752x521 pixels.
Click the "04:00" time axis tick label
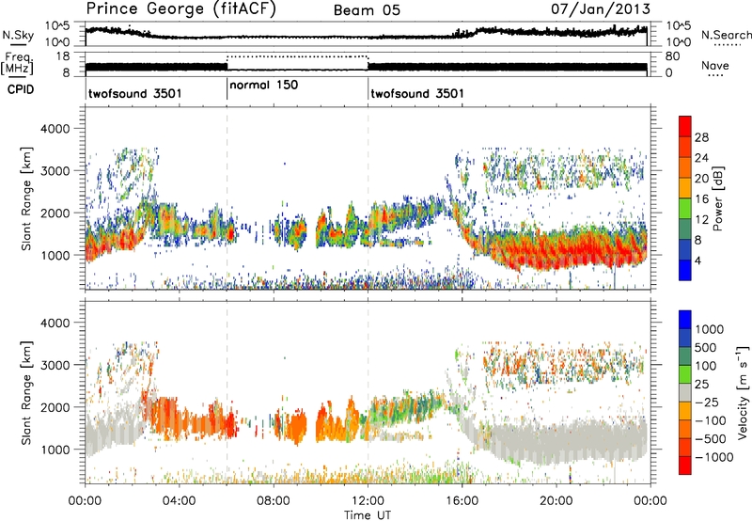click(179, 501)
